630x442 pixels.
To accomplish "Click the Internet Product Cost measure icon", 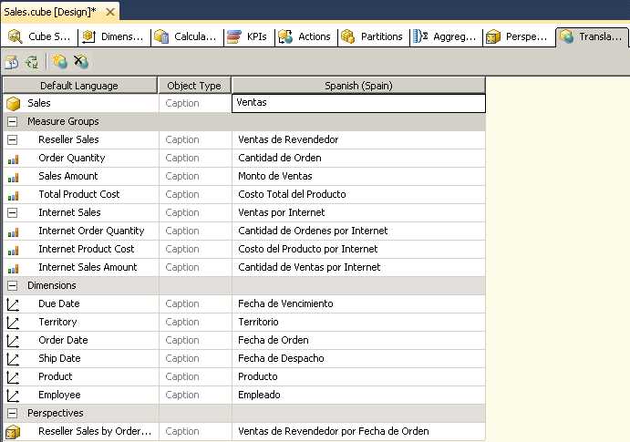I will (14, 251).
